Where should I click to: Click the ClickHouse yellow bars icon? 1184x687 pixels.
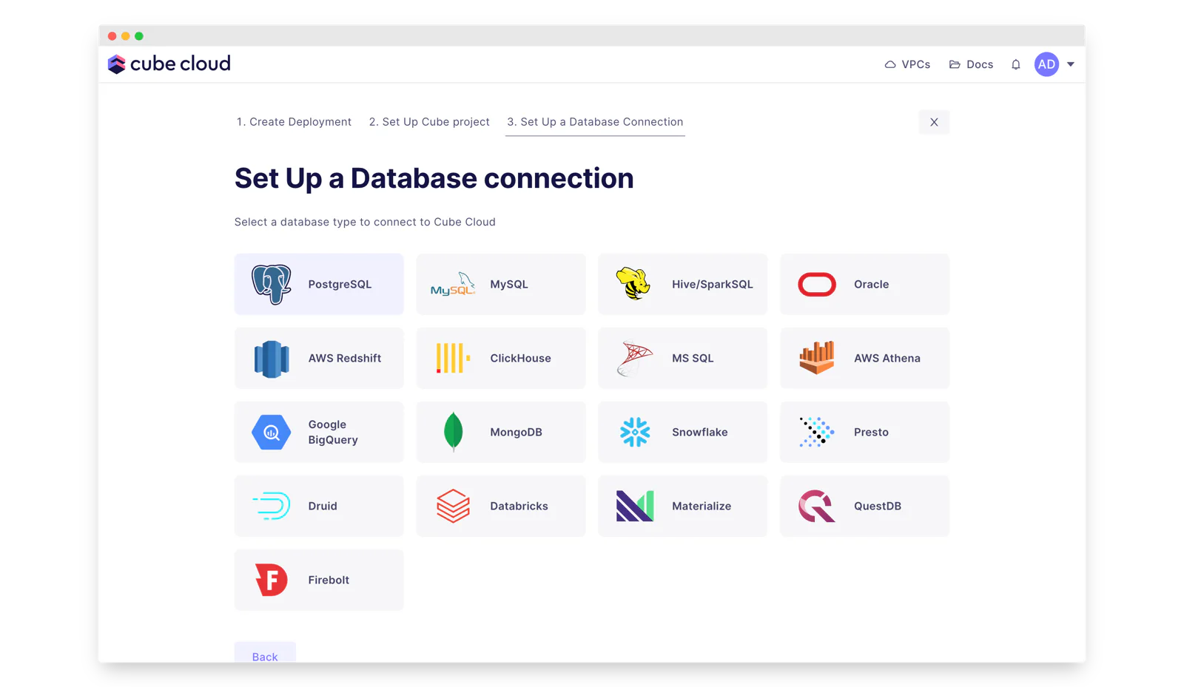coord(453,358)
